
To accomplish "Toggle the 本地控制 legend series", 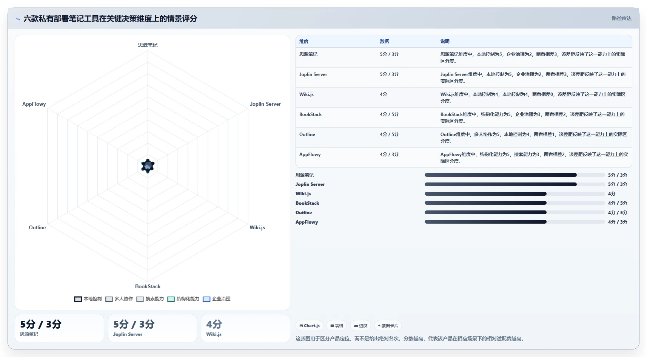I will point(88,299).
